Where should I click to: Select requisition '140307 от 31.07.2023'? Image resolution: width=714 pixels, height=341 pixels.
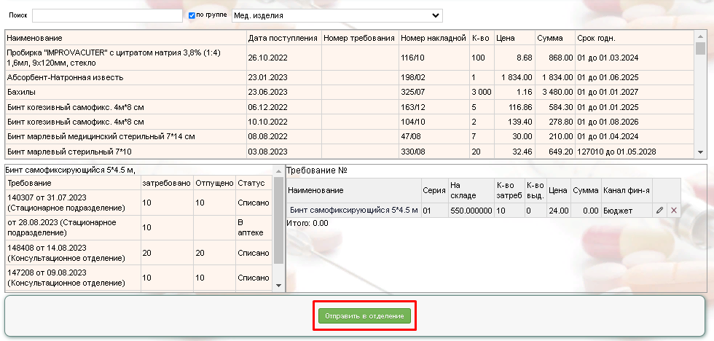71,202
